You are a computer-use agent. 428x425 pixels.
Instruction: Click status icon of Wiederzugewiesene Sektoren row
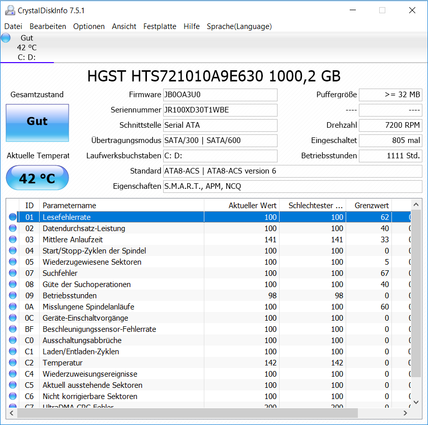click(13, 262)
